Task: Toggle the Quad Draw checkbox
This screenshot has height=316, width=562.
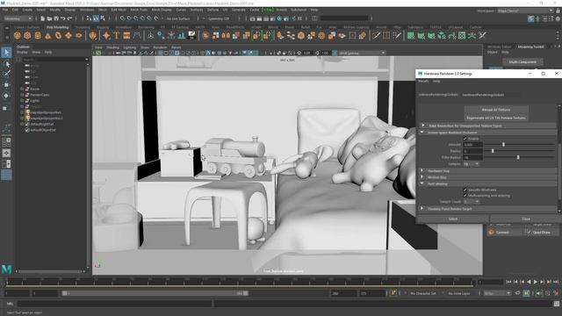Action: tap(529, 232)
